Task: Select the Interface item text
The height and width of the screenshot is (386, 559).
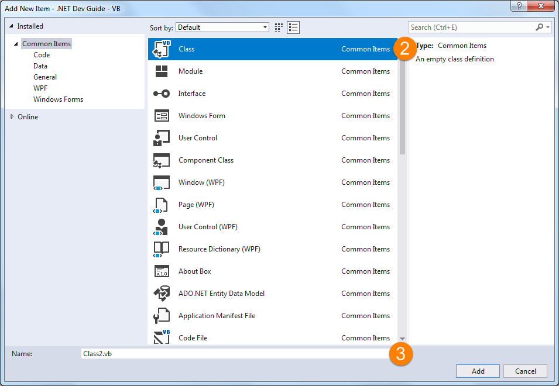Action: 192,94
